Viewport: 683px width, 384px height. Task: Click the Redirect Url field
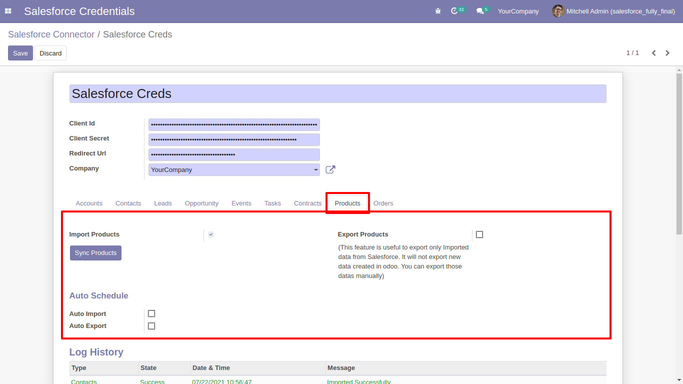coord(234,154)
